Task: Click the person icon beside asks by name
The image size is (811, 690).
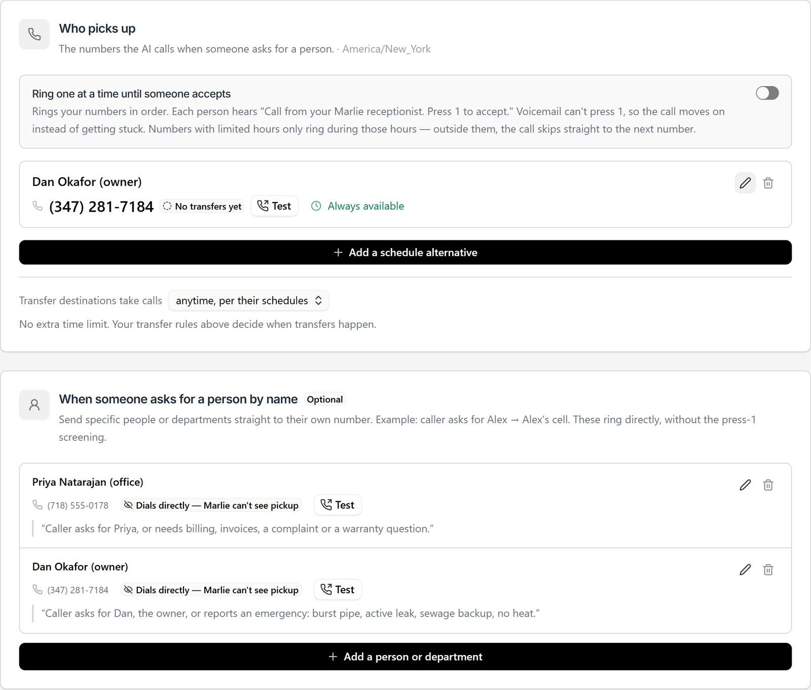Action: [34, 405]
